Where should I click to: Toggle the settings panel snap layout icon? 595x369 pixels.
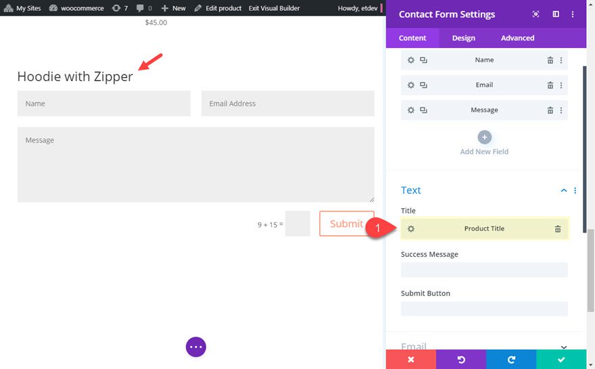pos(556,14)
